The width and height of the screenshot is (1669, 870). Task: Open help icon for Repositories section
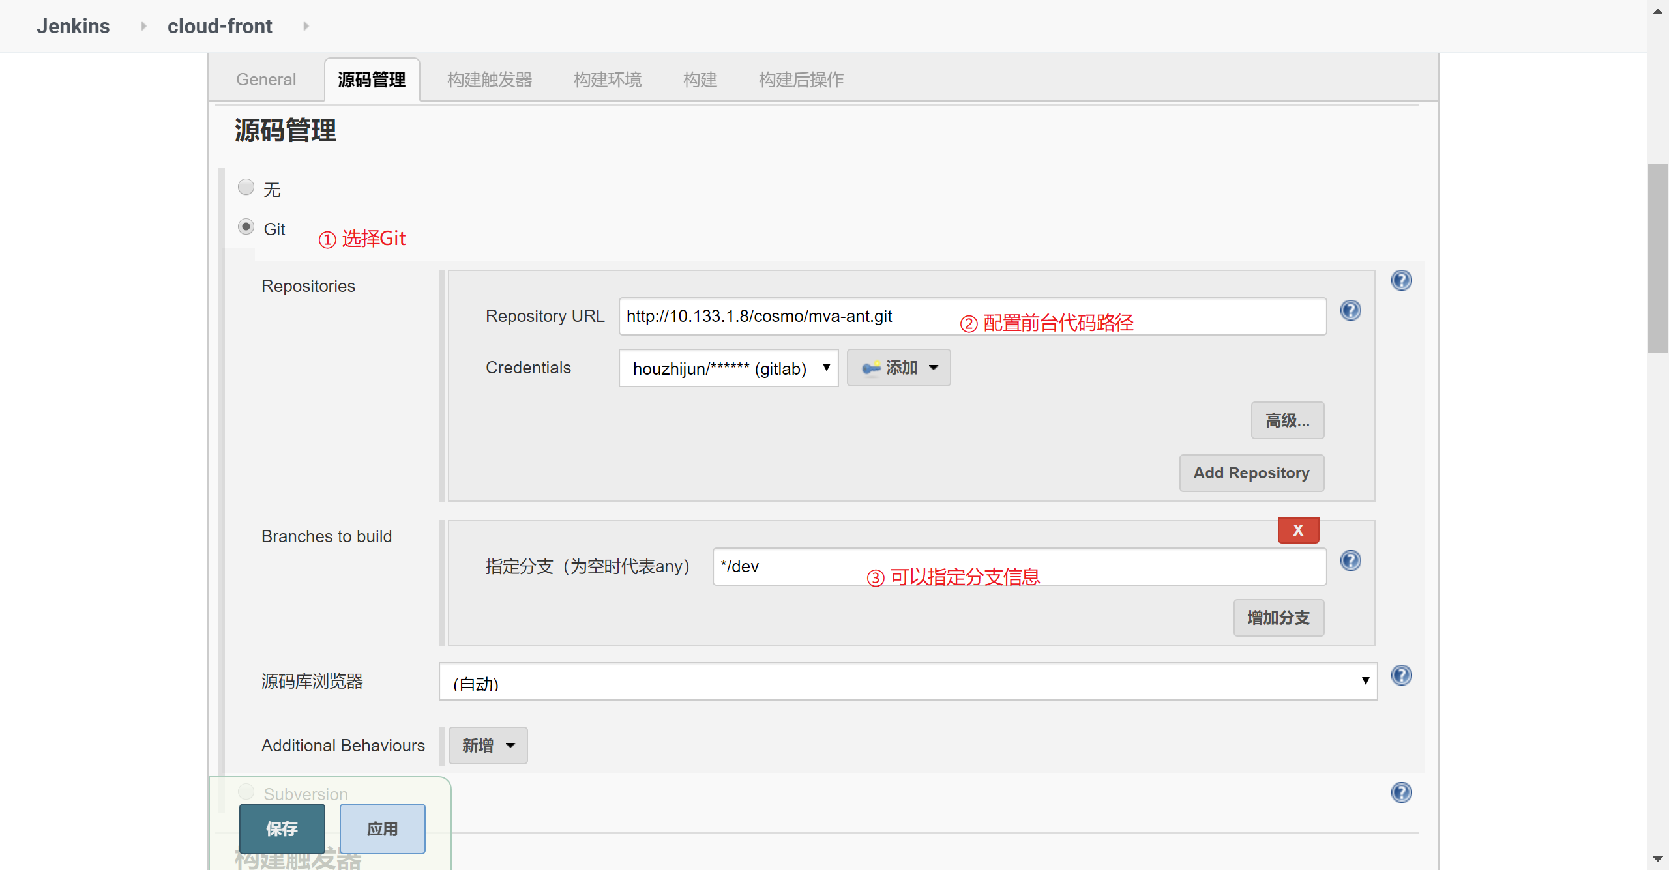1401,280
